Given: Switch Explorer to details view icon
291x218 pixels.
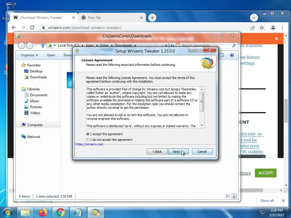Looking at the screenshot, I should 228,196.
